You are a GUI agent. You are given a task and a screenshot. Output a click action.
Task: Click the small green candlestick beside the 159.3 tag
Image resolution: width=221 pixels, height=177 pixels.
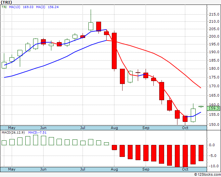201,107
